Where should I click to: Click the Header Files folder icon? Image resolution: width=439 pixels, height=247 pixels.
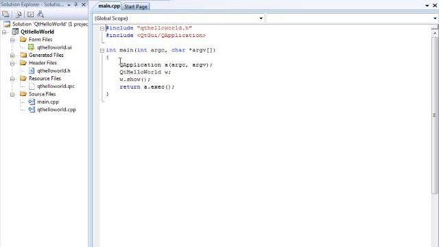click(x=23, y=62)
